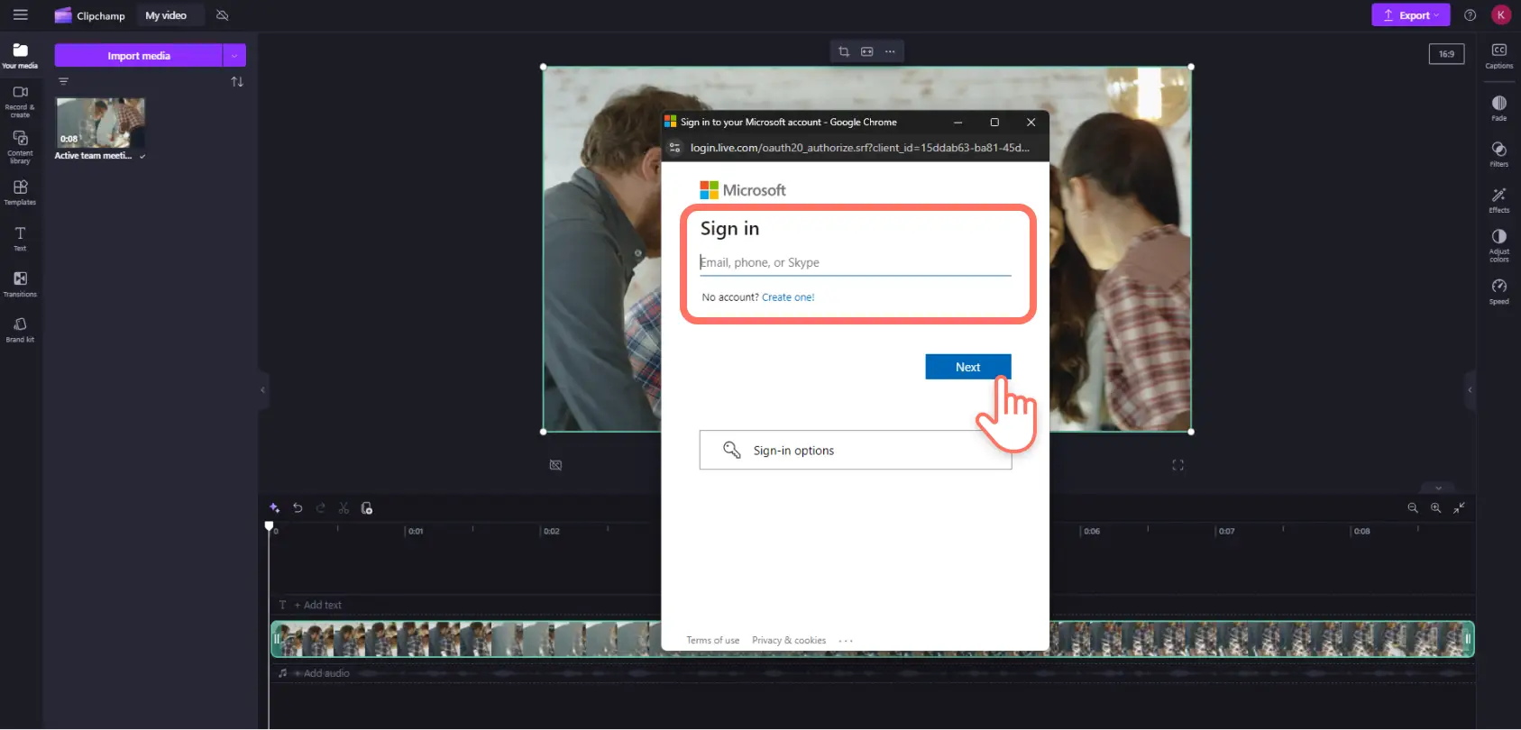Zoom in the timeline

pyautogui.click(x=1436, y=508)
